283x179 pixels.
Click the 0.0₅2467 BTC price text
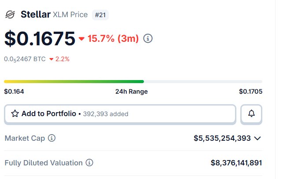click(25, 59)
